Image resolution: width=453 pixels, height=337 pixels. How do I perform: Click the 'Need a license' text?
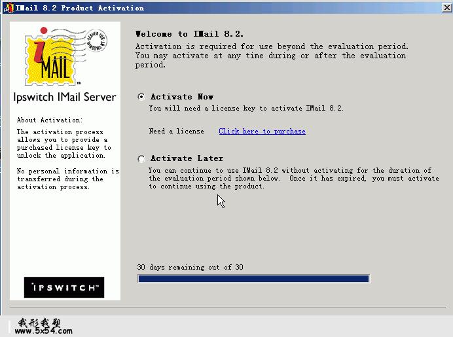[x=177, y=131]
